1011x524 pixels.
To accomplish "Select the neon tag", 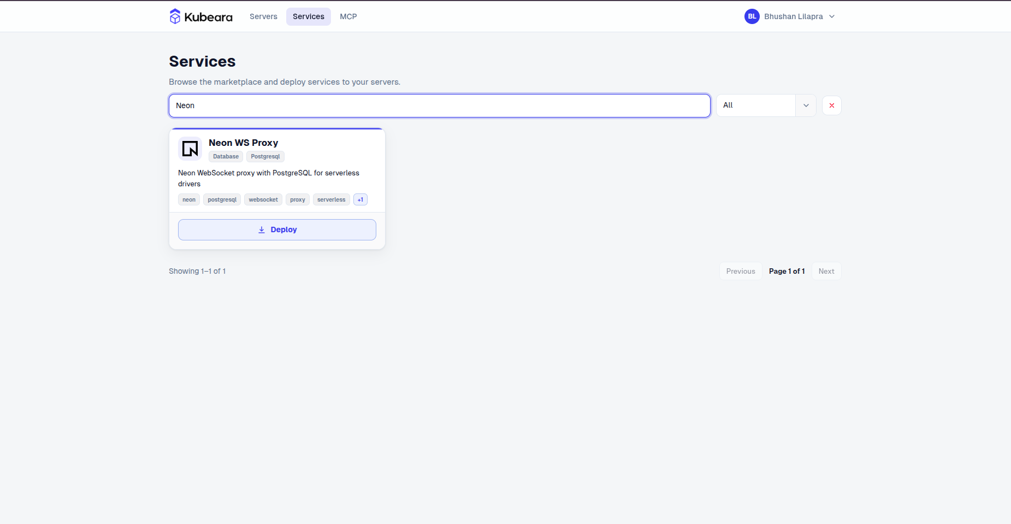I will (x=189, y=199).
